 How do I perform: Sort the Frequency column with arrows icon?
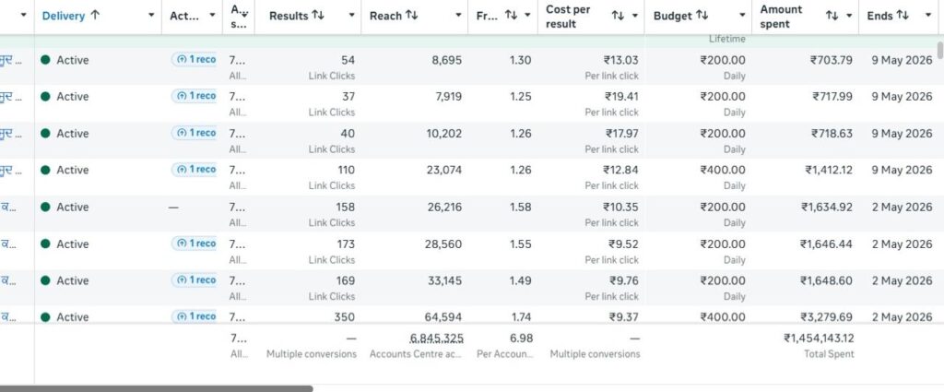[511, 16]
